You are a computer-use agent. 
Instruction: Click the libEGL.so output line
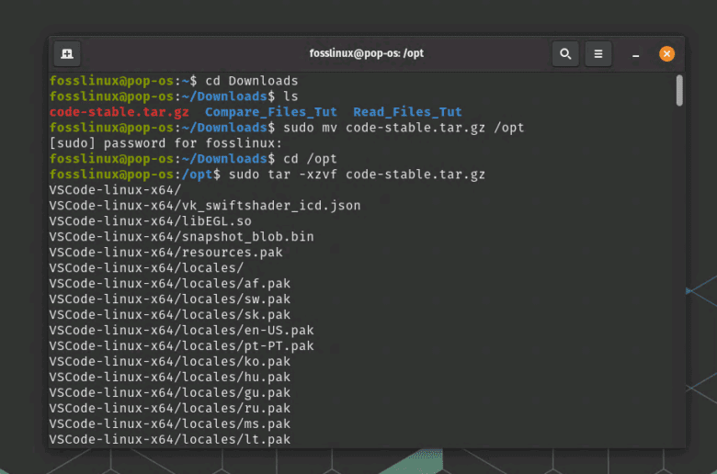coord(151,220)
